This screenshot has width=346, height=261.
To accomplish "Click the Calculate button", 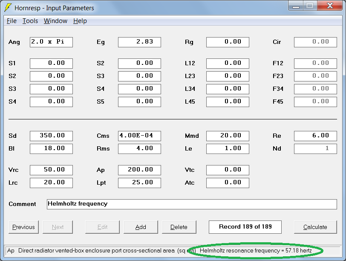I will click(x=315, y=227).
